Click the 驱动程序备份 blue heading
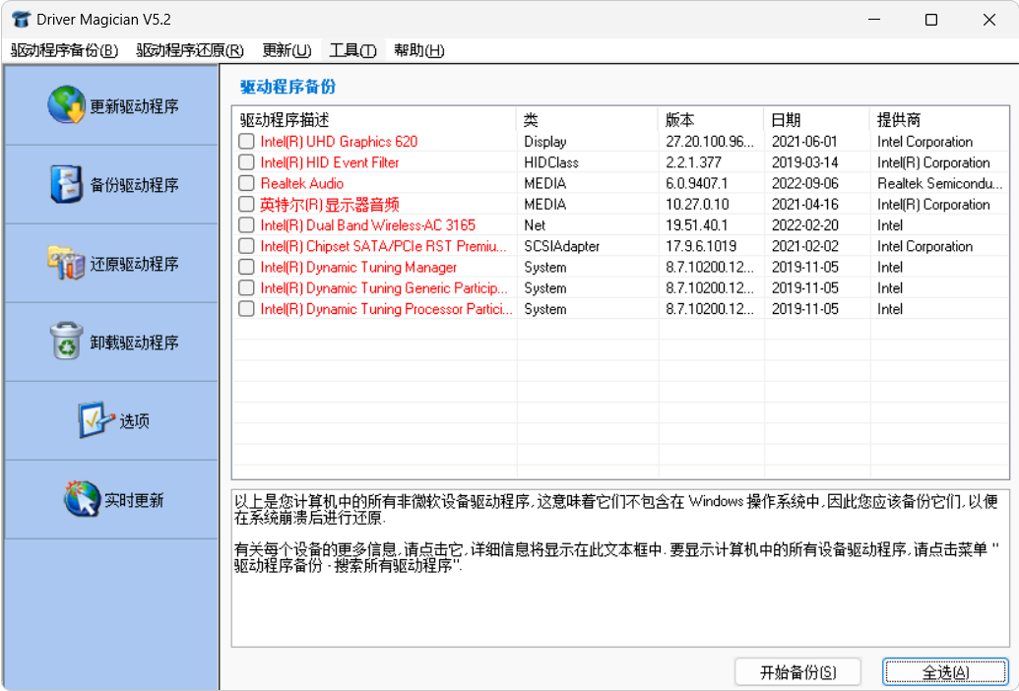This screenshot has height=691, width=1019. (287, 87)
